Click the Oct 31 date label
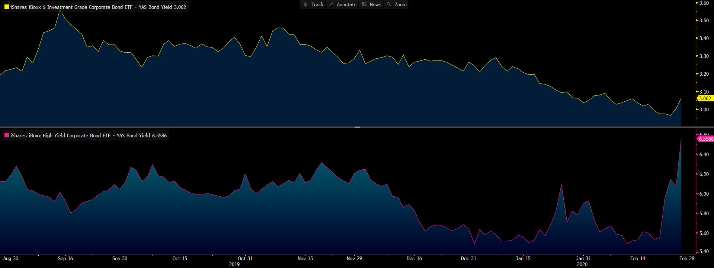714x268 pixels. point(245,258)
